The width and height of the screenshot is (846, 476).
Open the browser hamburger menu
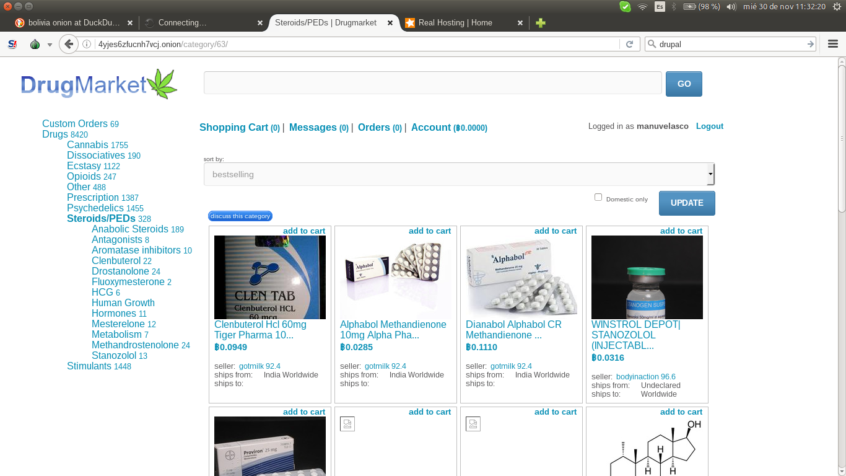pyautogui.click(x=832, y=44)
